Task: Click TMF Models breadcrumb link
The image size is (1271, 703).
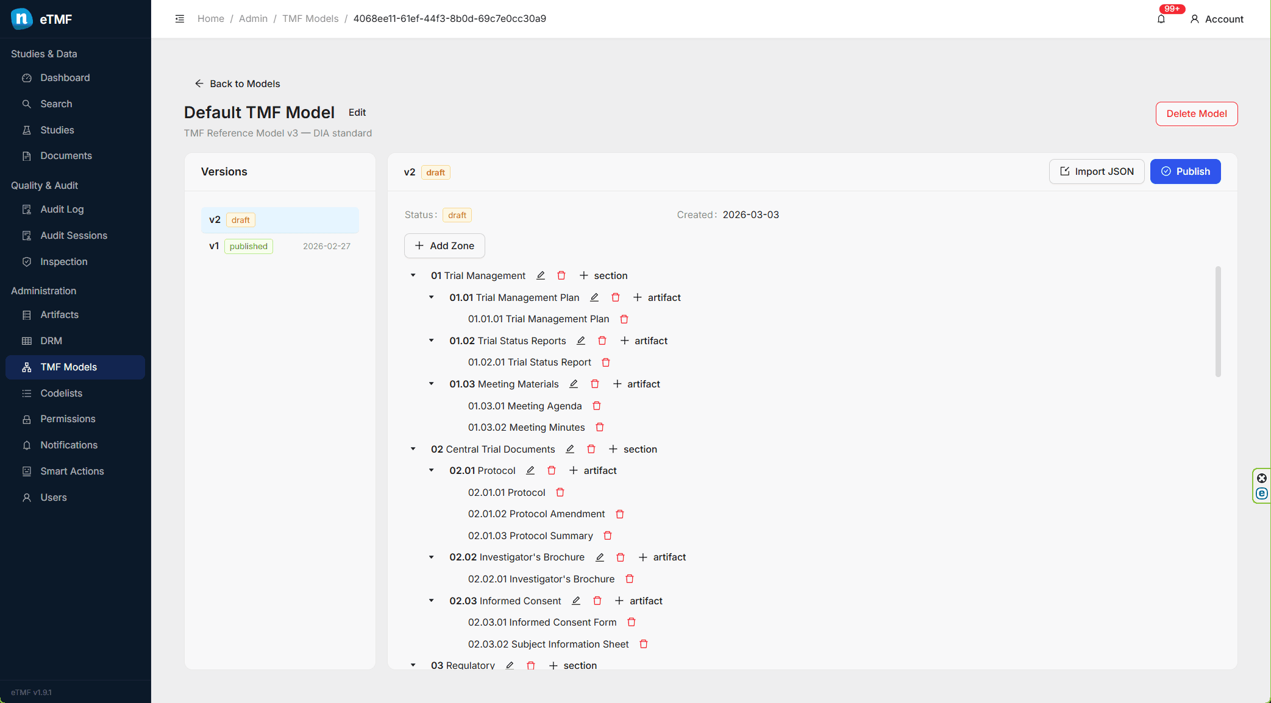Action: tap(310, 19)
